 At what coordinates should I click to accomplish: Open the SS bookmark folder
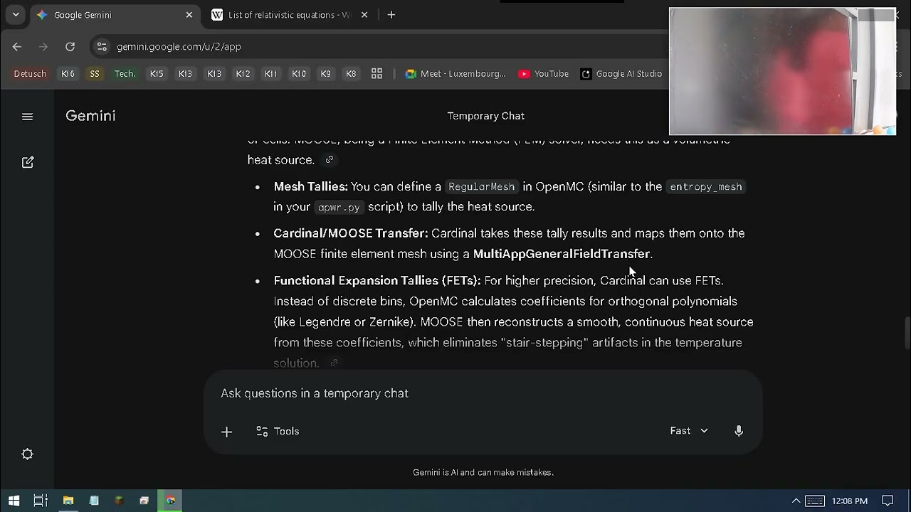tap(94, 73)
